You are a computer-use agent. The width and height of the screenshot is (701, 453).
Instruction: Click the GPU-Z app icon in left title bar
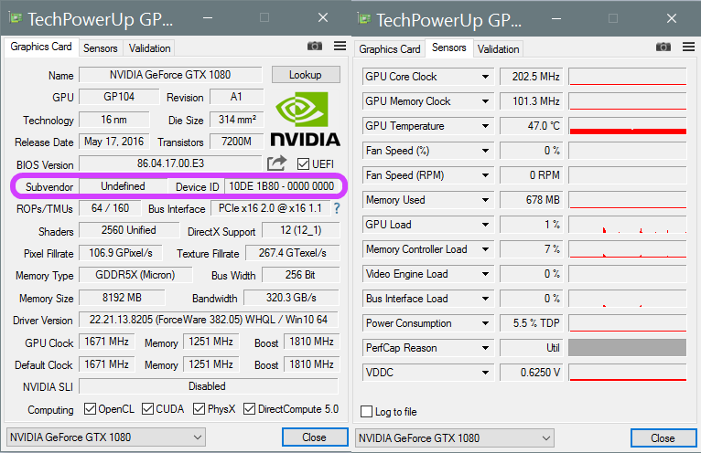coord(15,18)
